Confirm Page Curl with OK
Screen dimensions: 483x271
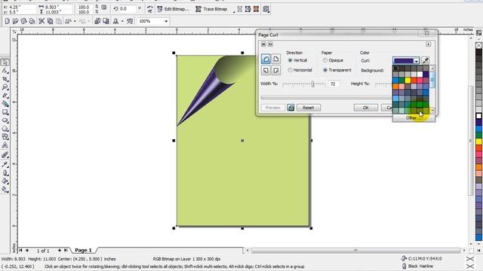(x=365, y=108)
